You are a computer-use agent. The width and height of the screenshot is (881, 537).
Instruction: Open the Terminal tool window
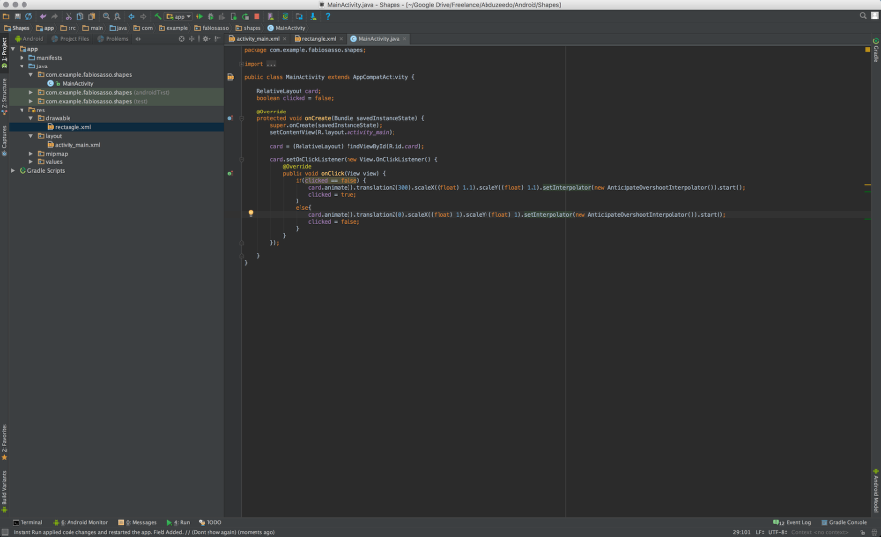27,522
